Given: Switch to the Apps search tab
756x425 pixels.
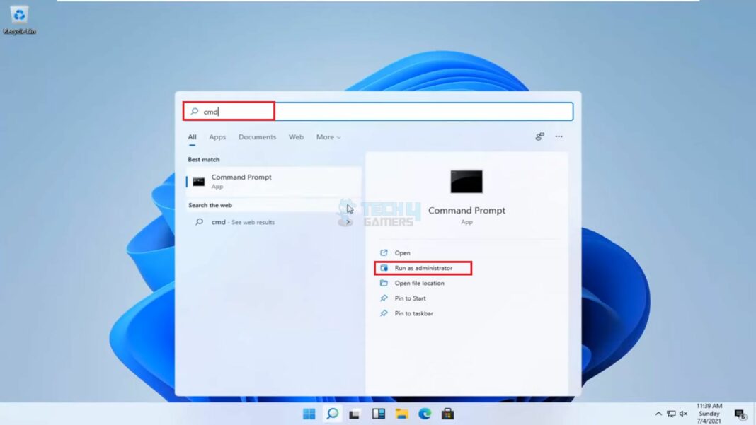Looking at the screenshot, I should [x=217, y=136].
